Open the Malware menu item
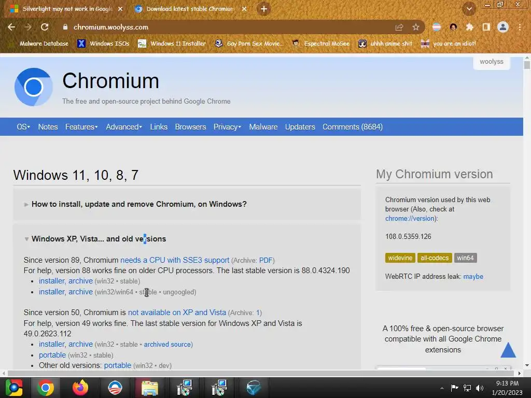Image resolution: width=531 pixels, height=398 pixels. (x=263, y=127)
